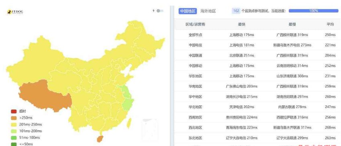
Task: Toggle the fast mode switch
Action: [x=160, y=11]
